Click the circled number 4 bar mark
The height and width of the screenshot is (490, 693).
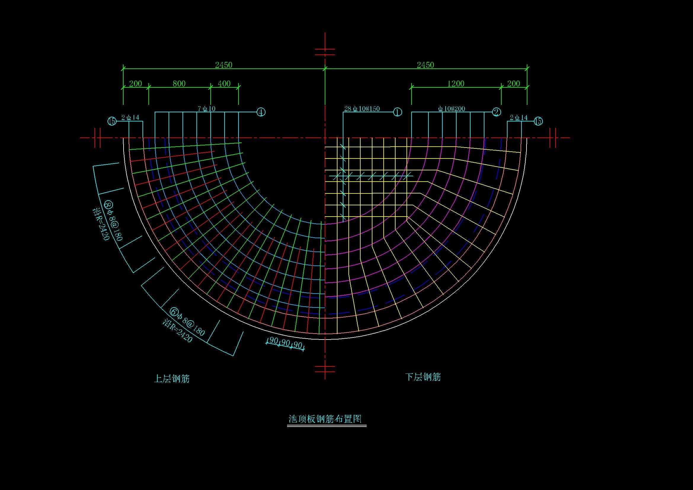click(x=261, y=112)
